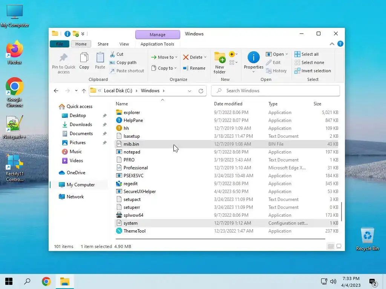Viewport: 386px width, 289px height.
Task: Go back with the left arrow
Action: coord(56,91)
